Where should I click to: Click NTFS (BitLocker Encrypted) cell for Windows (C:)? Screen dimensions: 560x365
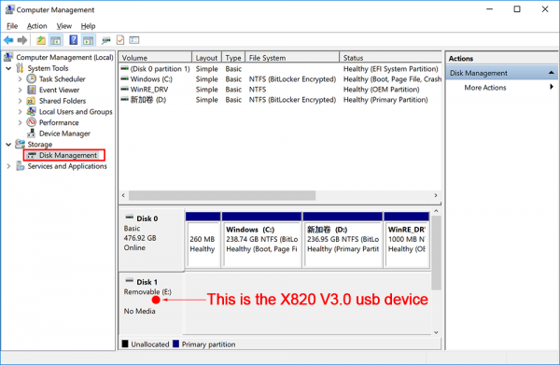point(292,79)
